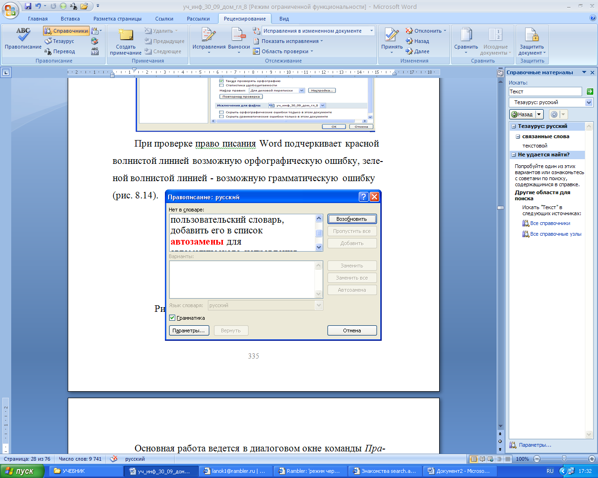This screenshot has height=478, width=598.
Task: Click Защитить документ icon
Action: tap(532, 41)
